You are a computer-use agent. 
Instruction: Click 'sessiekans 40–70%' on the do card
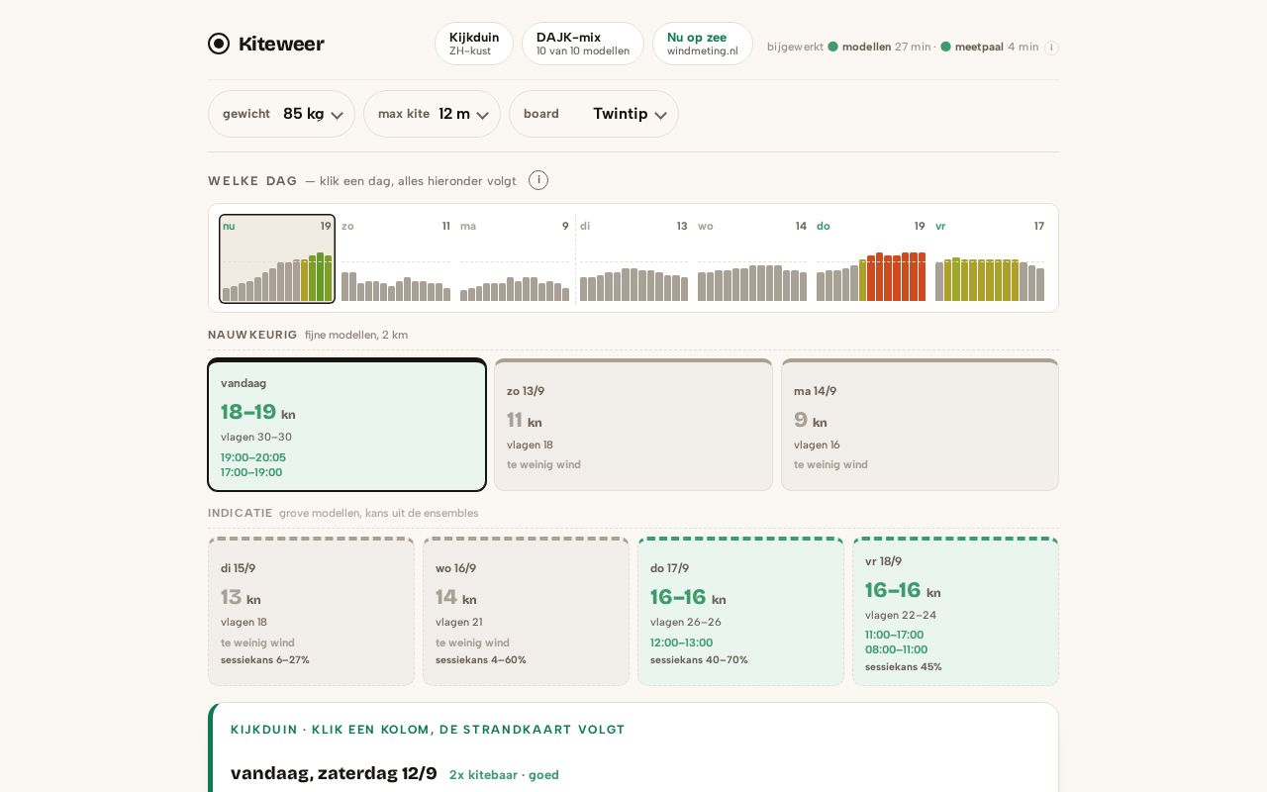click(699, 659)
